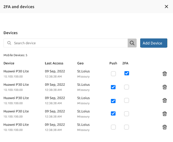Disable Push on the second device

113,87
